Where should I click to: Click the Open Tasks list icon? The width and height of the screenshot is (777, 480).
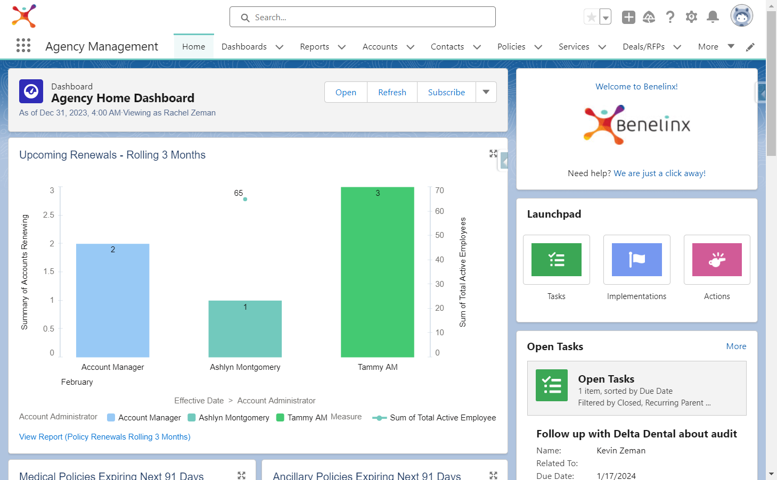point(552,385)
